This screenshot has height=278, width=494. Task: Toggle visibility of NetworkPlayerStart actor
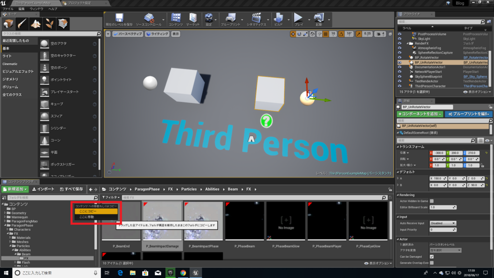(x=399, y=72)
